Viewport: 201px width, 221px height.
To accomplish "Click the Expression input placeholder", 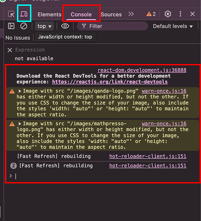I will click(30, 50).
